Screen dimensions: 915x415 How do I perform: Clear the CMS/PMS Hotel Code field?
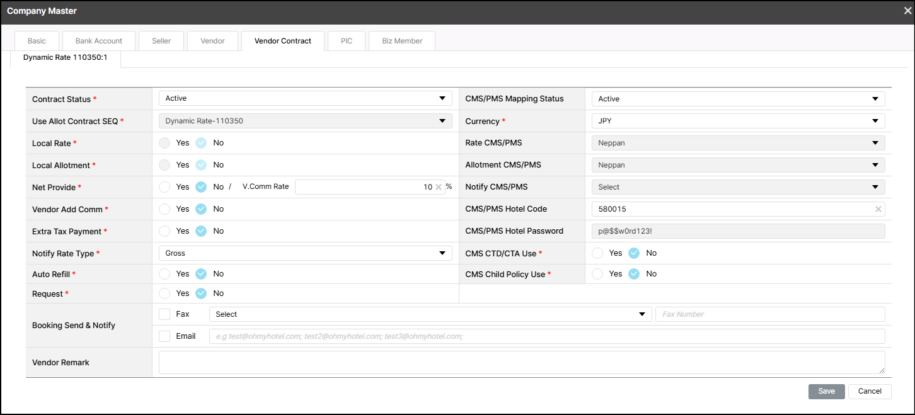[x=878, y=209]
